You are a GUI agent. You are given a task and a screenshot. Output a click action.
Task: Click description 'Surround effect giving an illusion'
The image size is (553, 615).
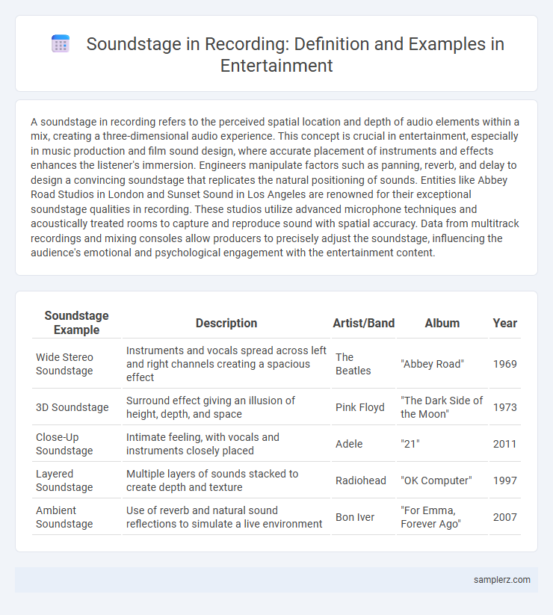[226, 407]
